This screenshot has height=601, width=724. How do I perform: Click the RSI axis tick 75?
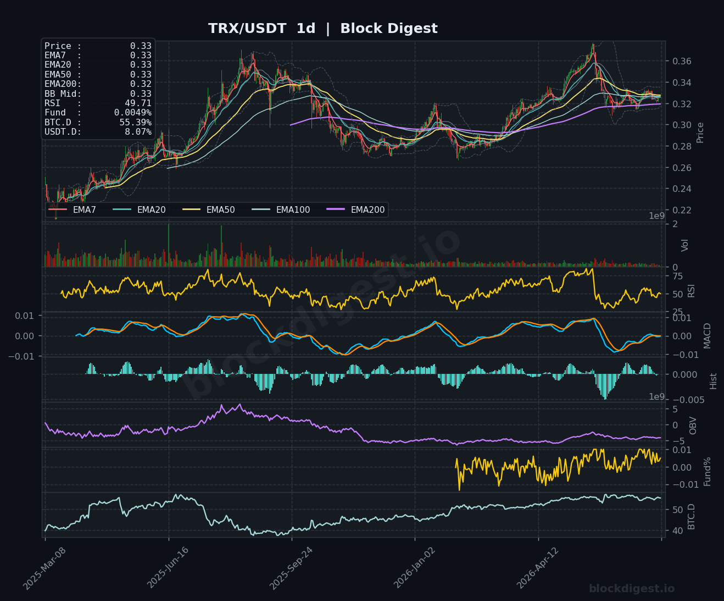(x=678, y=277)
